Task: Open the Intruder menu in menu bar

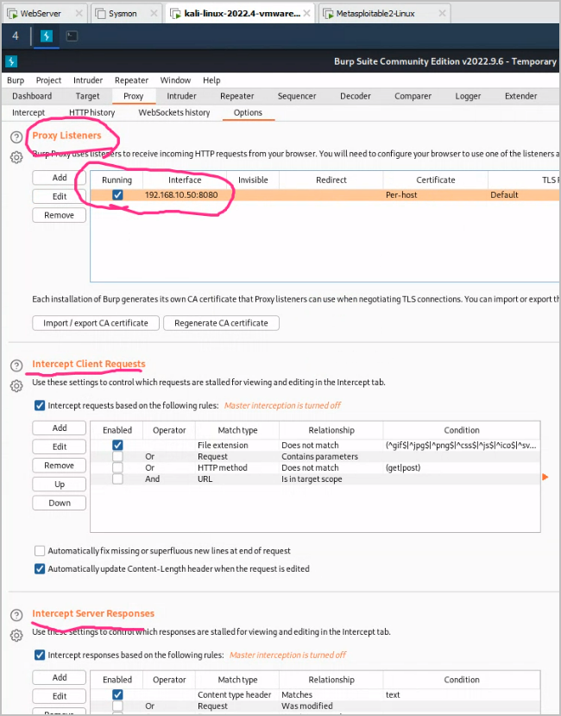Action: click(x=88, y=80)
